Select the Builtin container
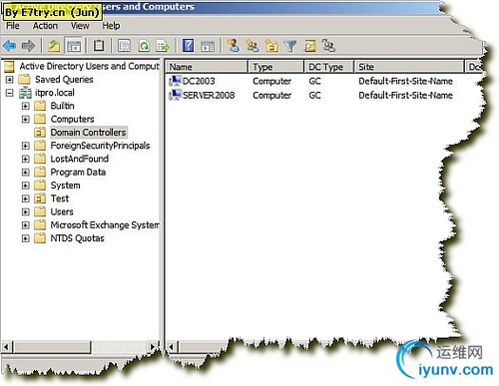Viewport: 499px width, 386px height. coord(62,106)
